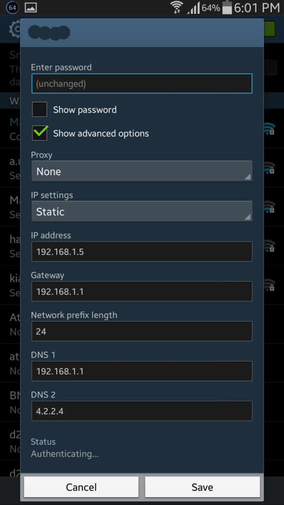
Task: Focus the Enter password field
Action: pyautogui.click(x=142, y=83)
